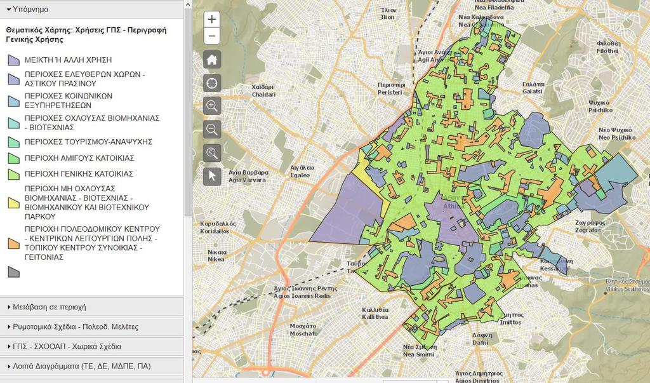Click the Καλλιθέα Kallithea map label

(x=375, y=313)
